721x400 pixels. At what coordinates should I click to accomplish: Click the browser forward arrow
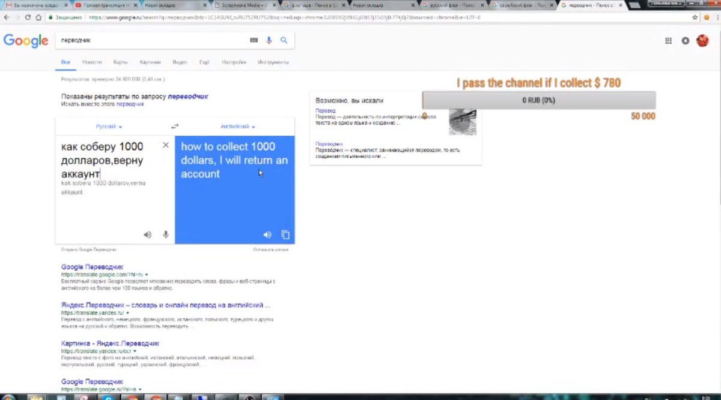(x=18, y=17)
